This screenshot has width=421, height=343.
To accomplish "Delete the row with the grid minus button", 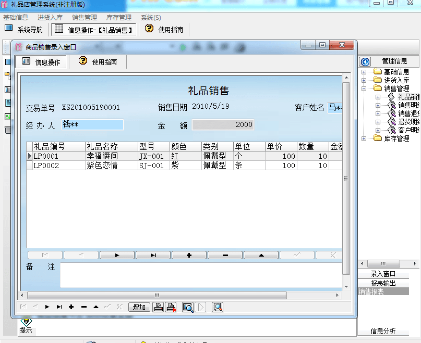I will point(225,255).
